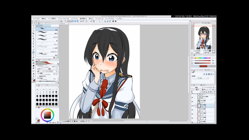This screenshot has width=249, height=140.
Task: Click the delete sub tool trash icon
Action: 58,58
